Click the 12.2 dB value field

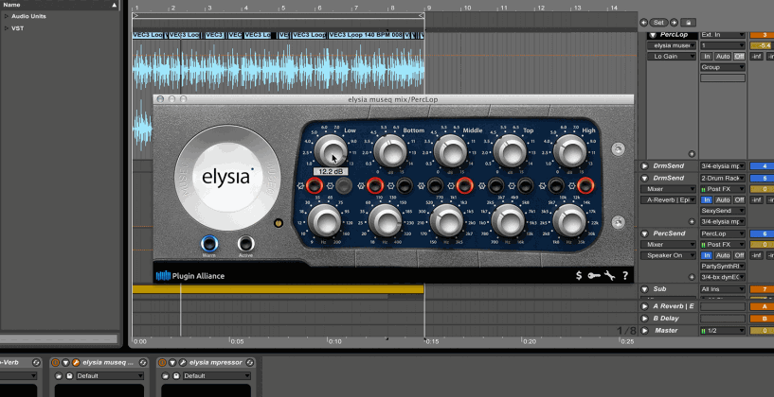click(331, 171)
